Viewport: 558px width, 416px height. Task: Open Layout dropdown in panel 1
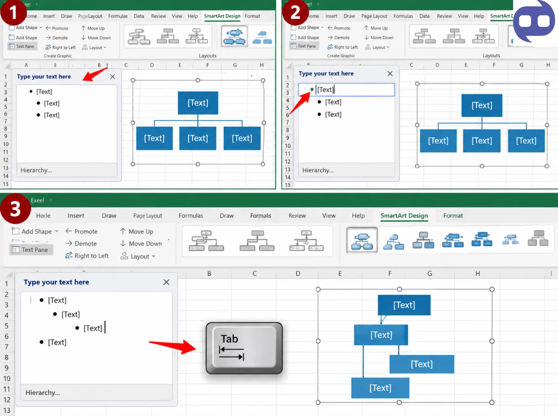tap(94, 47)
